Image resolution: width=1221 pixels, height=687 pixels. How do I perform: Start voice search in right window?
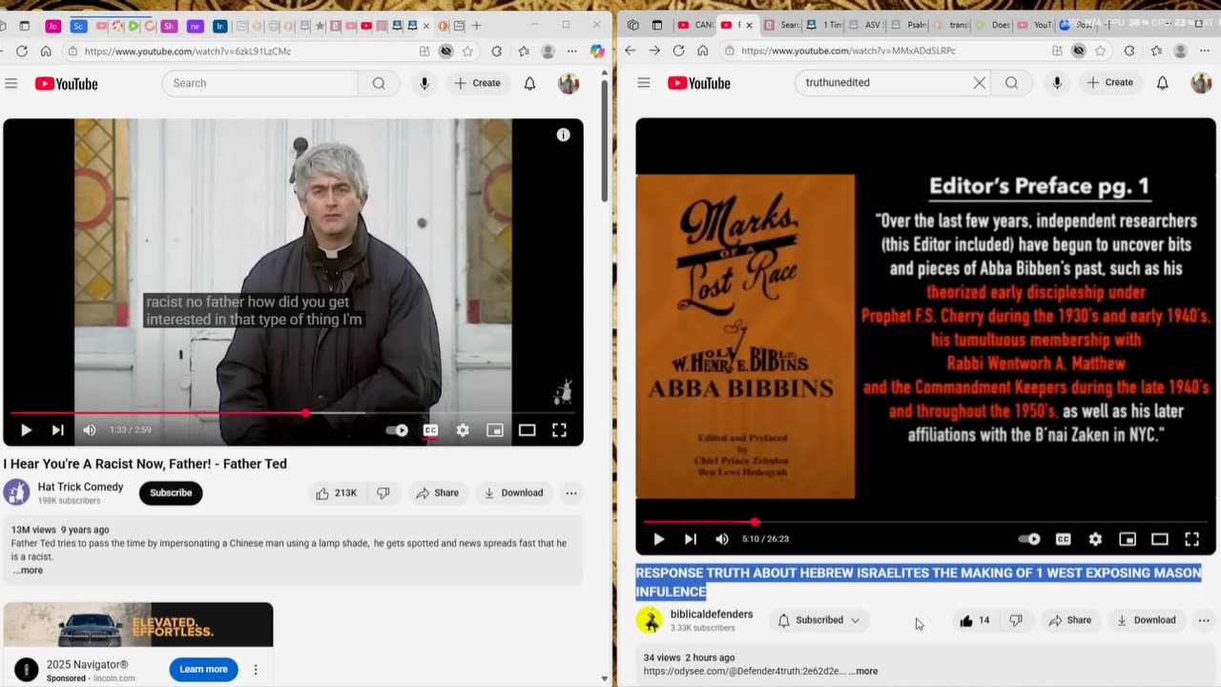point(1057,83)
